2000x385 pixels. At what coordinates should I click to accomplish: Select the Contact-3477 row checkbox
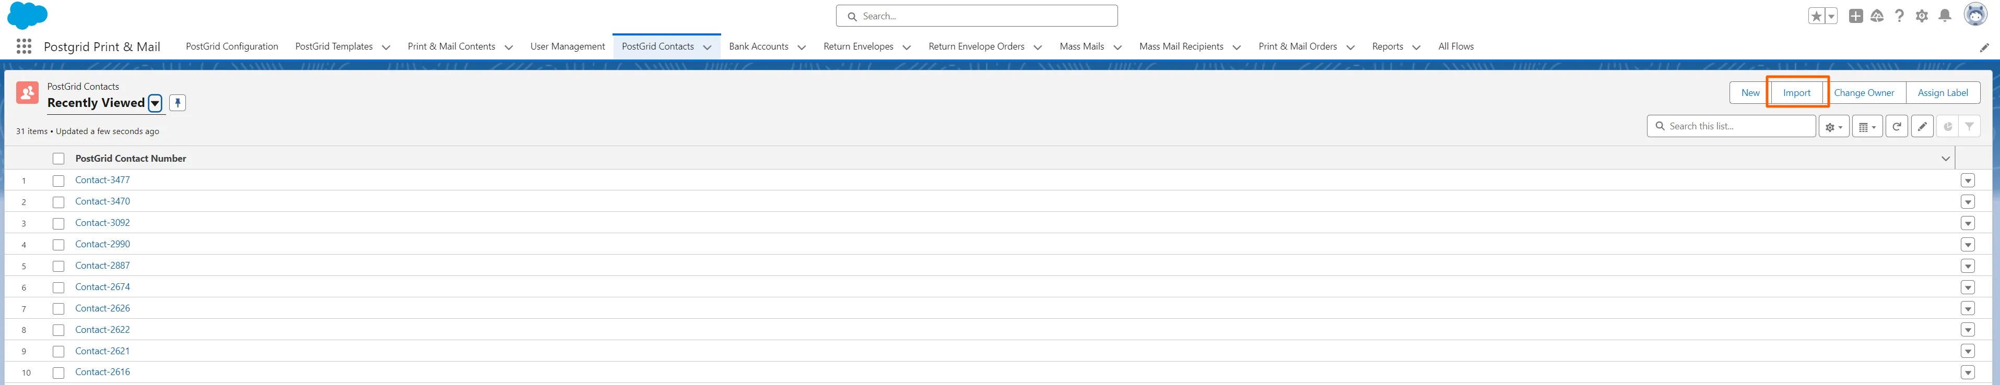[x=58, y=181]
